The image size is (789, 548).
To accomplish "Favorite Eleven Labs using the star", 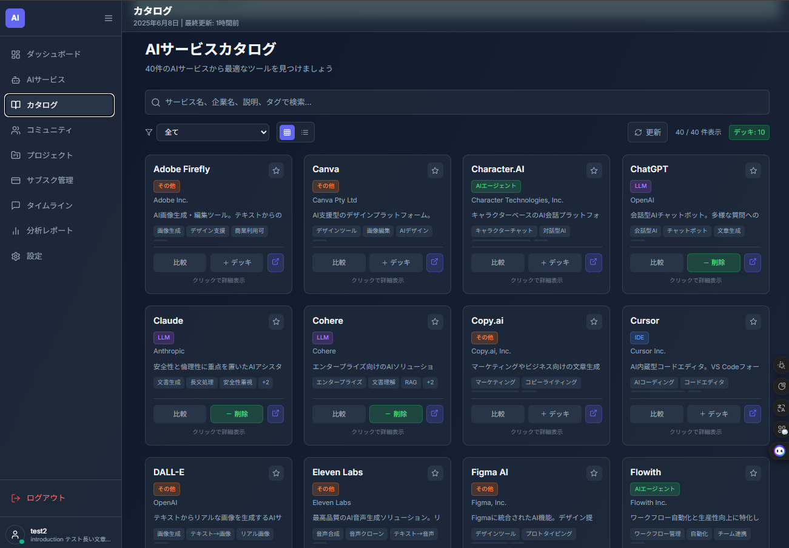I will tap(435, 473).
